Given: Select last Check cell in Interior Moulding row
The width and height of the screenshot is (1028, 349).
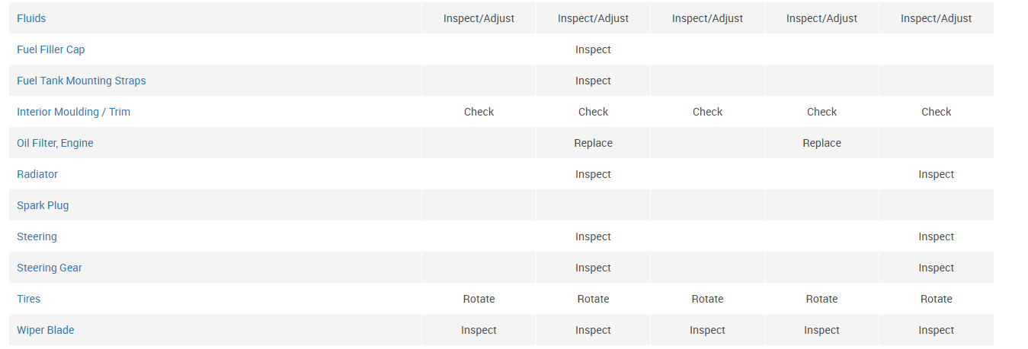Looking at the screenshot, I should click(x=936, y=112).
